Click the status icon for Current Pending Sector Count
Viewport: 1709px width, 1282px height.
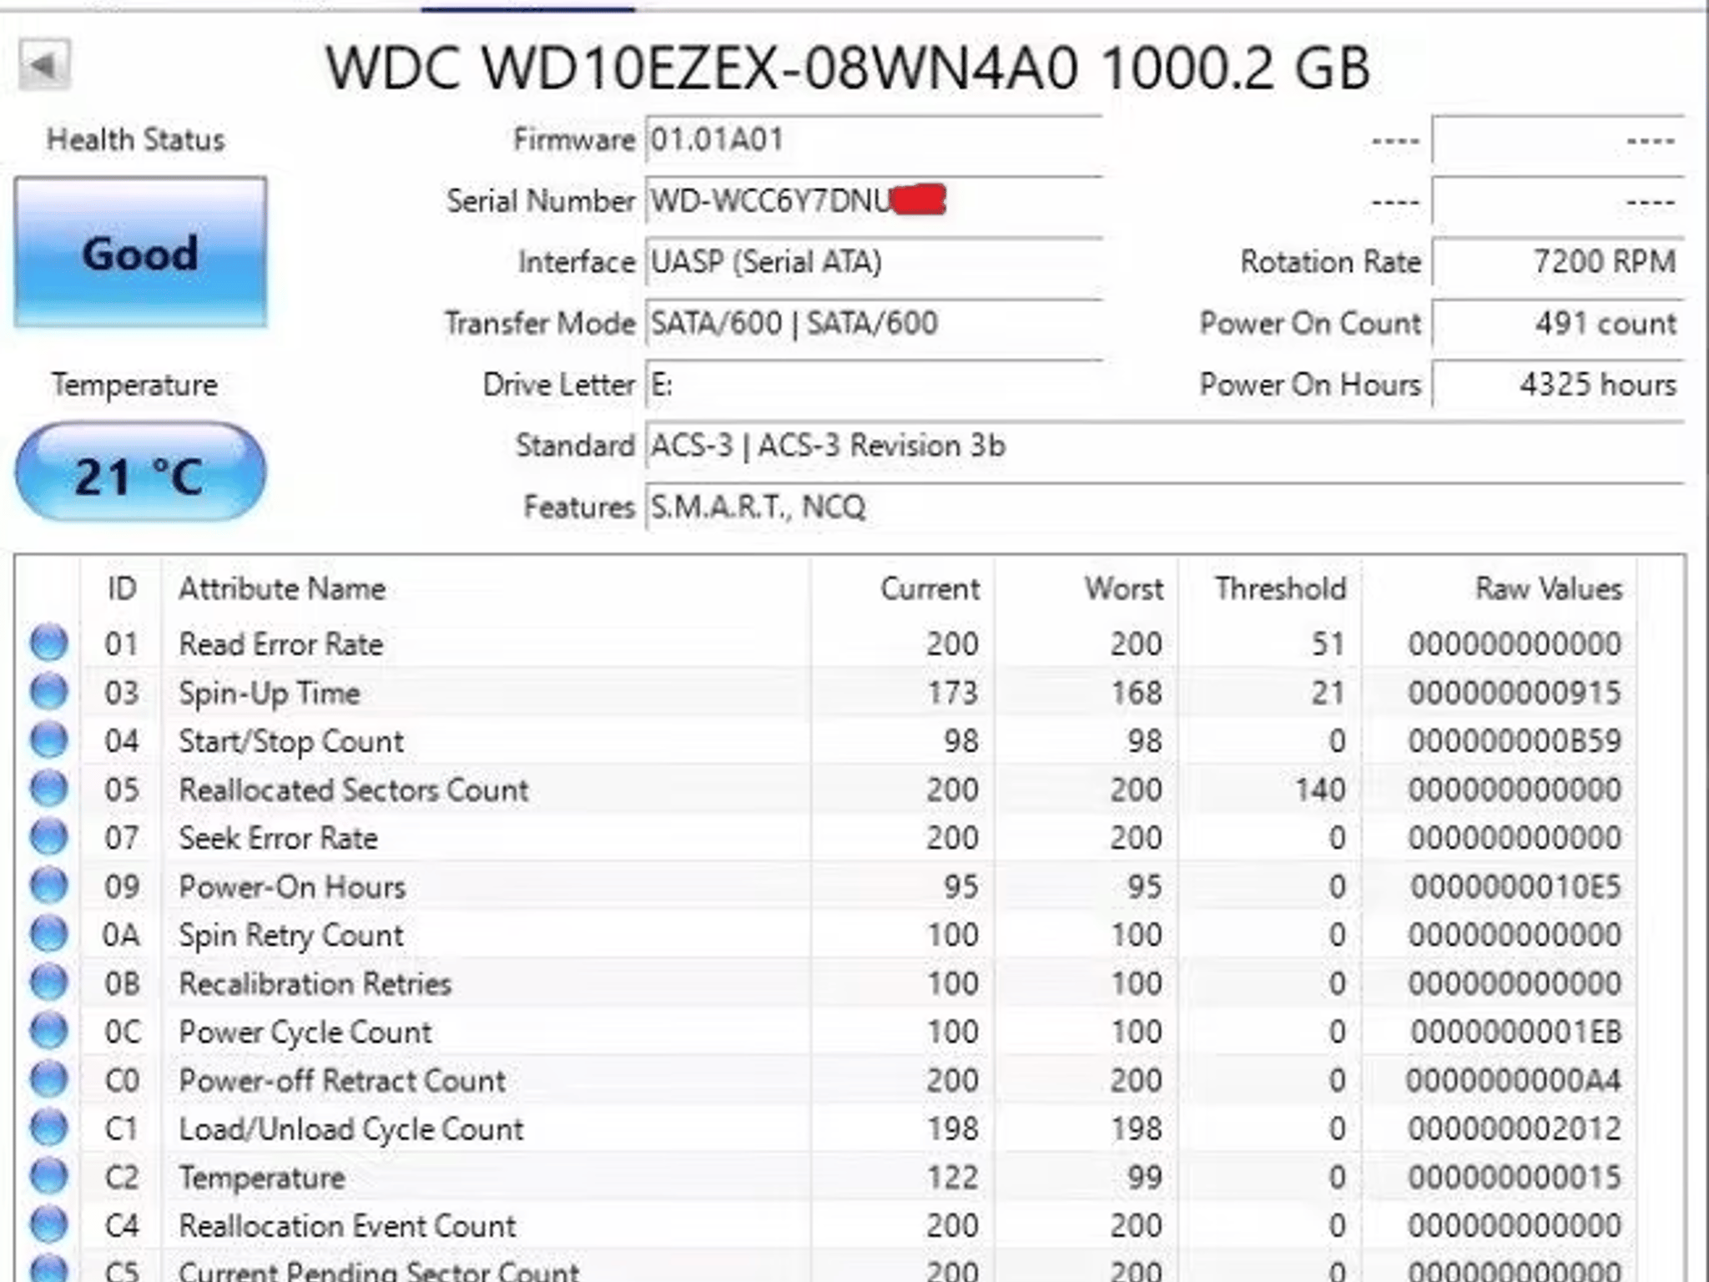pyautogui.click(x=50, y=1269)
